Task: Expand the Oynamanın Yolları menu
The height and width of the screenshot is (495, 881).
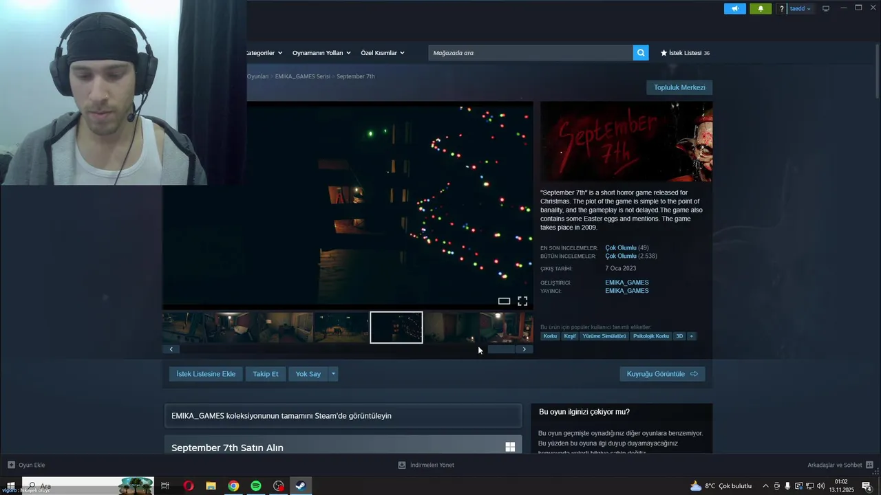Action: point(321,53)
